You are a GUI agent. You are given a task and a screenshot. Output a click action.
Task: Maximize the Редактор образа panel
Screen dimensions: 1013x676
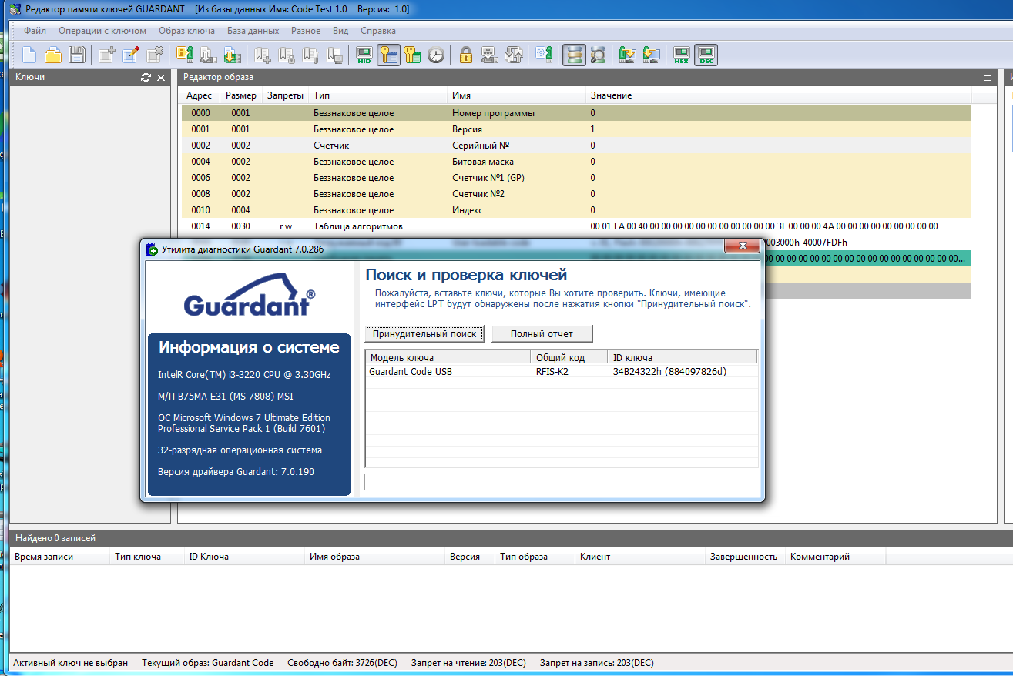[988, 78]
